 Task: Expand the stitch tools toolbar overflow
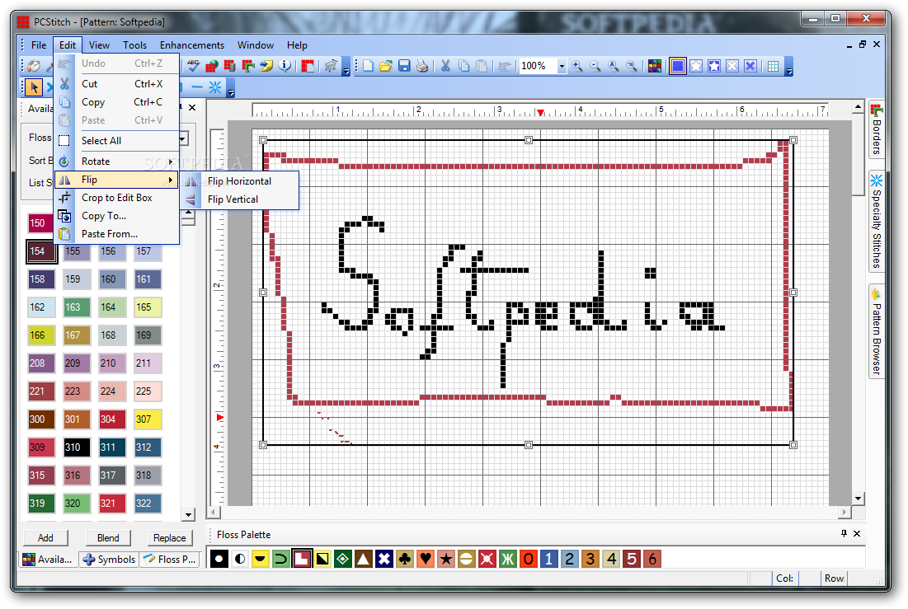(230, 88)
